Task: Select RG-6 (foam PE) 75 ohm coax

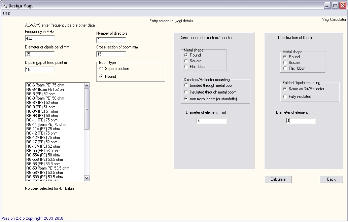Action: coord(55,85)
